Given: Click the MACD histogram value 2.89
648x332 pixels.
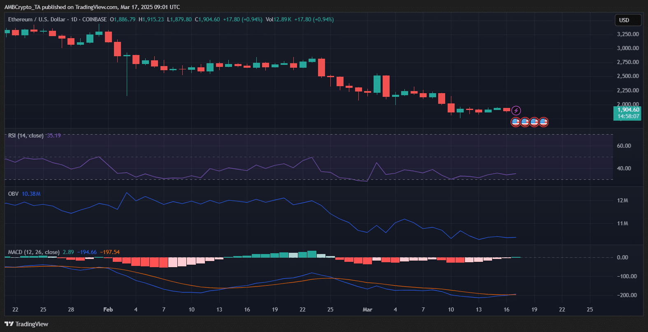Looking at the screenshot, I should coord(68,252).
